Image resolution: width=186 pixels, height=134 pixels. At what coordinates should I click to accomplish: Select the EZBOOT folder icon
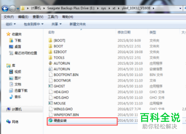(50, 52)
